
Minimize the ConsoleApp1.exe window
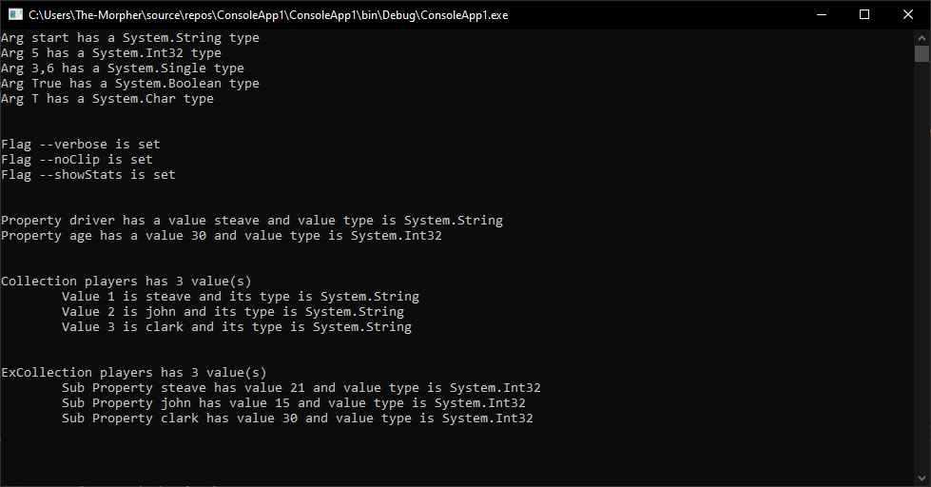(822, 15)
